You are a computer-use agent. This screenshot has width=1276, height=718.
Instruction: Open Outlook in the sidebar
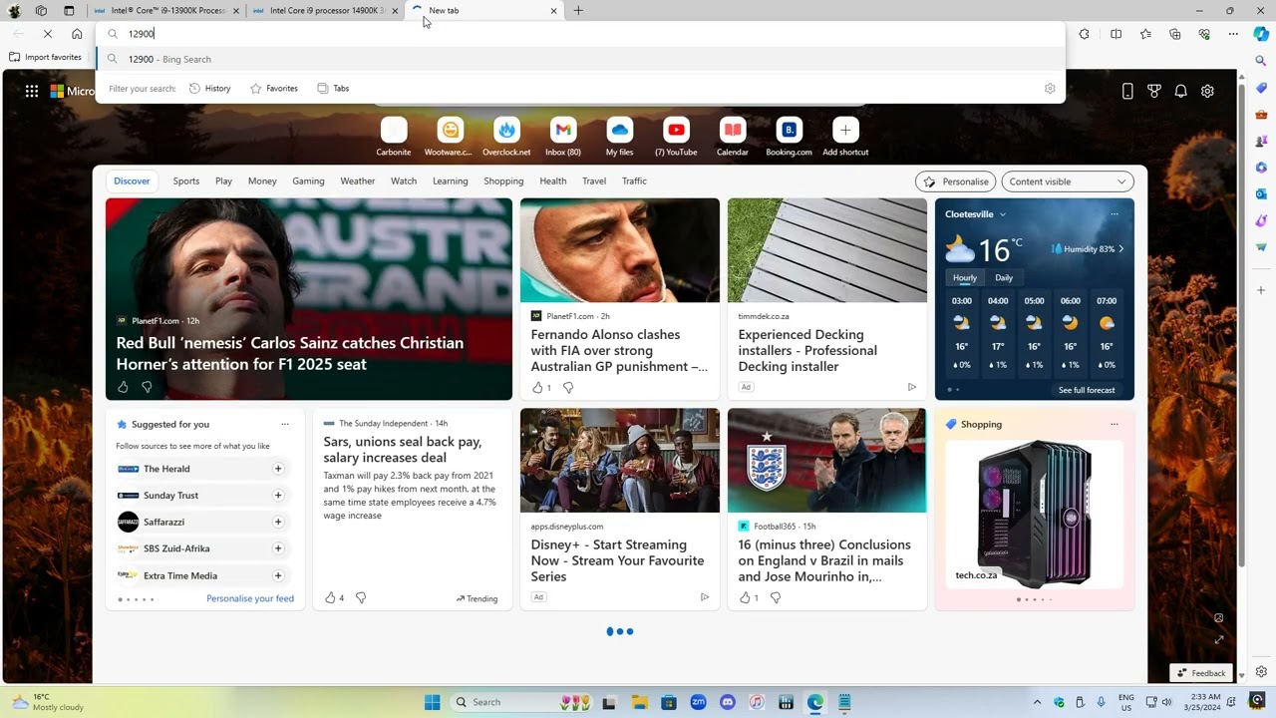[1261, 193]
